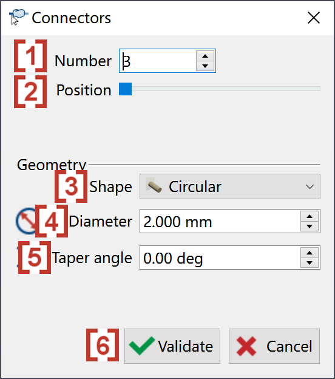Click the middle of Position slider track
Viewport: 335px width, 379px height.
pyautogui.click(x=220, y=89)
